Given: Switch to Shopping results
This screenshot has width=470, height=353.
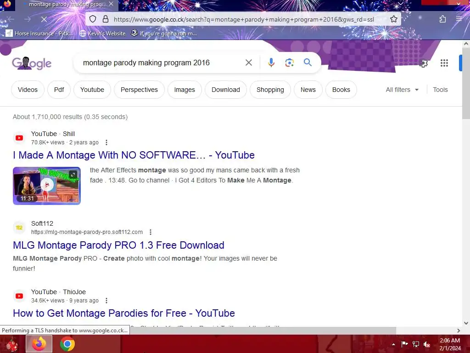Looking at the screenshot, I should (270, 90).
